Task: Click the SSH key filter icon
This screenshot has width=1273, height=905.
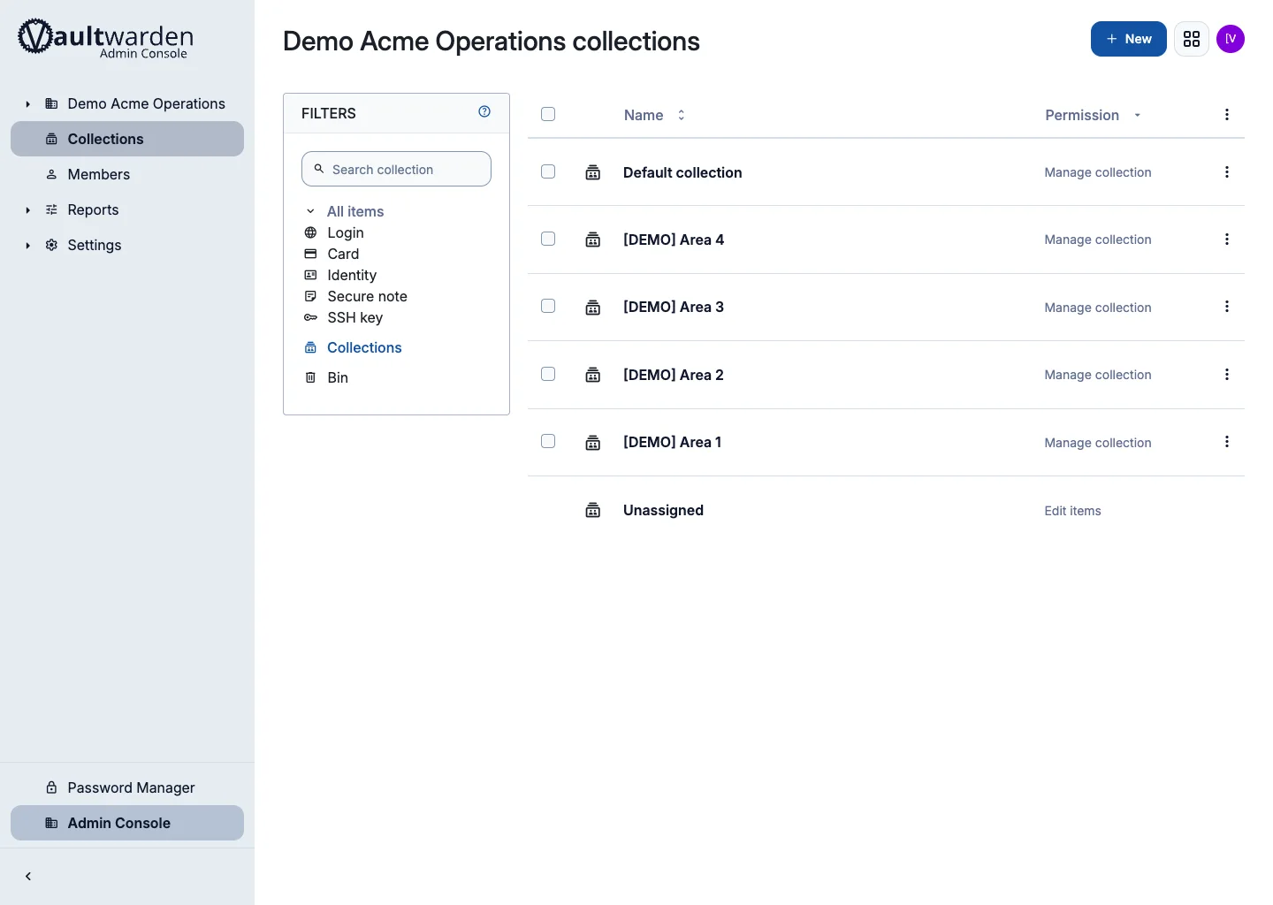Action: pos(310,317)
